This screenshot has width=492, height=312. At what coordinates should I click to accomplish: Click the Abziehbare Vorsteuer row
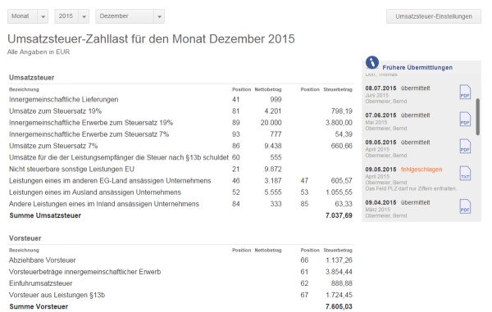pos(180,260)
